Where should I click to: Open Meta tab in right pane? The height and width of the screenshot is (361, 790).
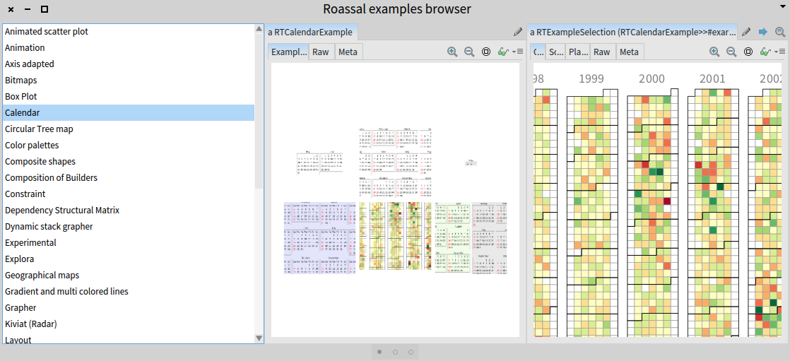629,52
